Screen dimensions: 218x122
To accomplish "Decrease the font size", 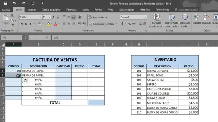I will [58, 17].
